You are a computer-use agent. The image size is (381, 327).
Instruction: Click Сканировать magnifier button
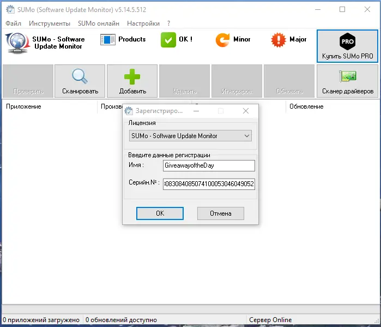coord(80,81)
